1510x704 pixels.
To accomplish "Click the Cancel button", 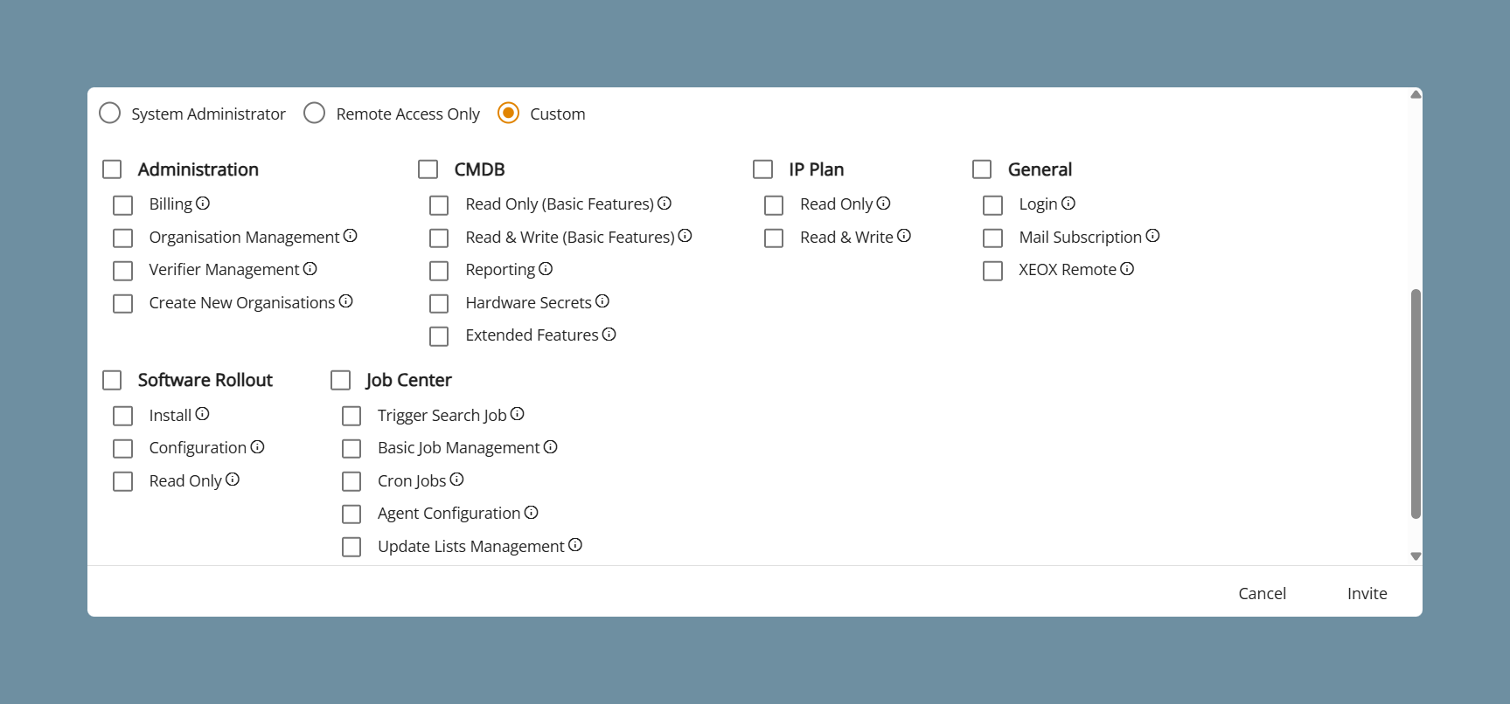I will 1262,593.
